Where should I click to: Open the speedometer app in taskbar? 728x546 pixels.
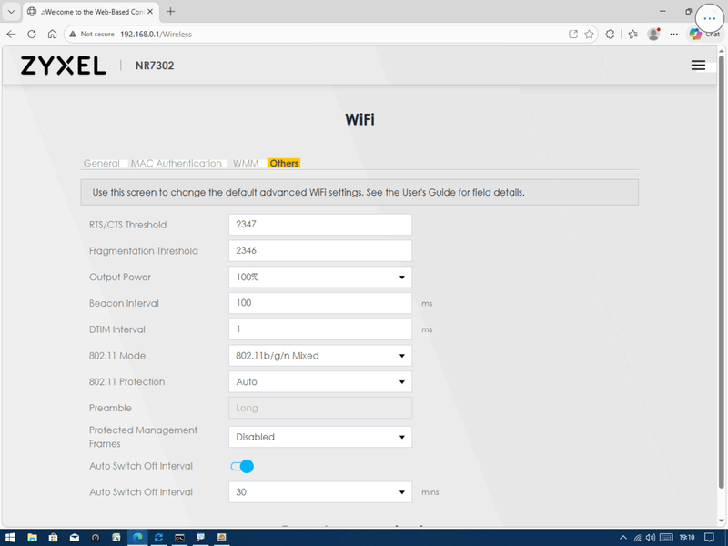96,537
